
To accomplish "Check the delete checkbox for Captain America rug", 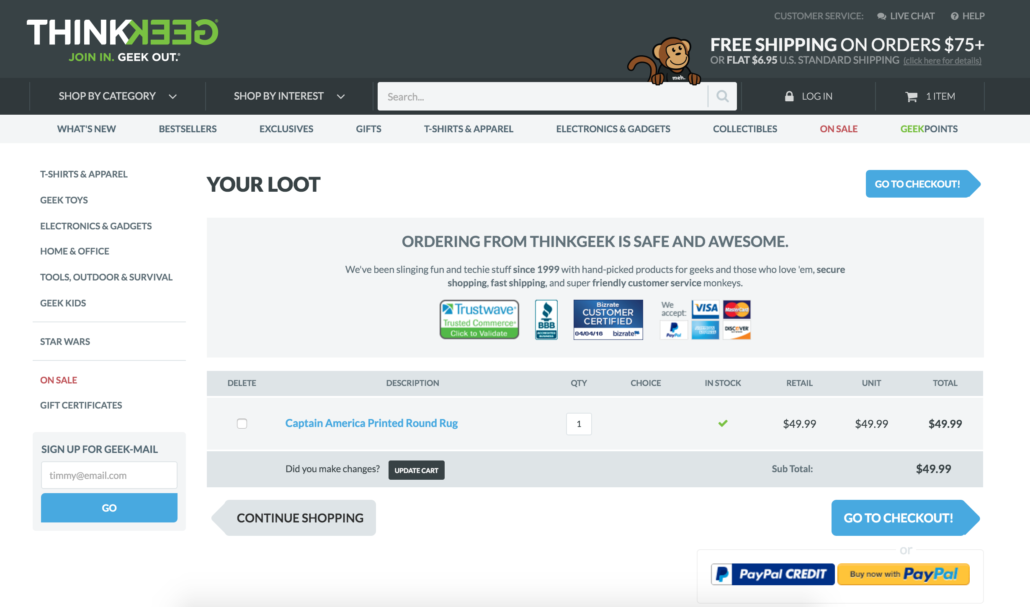I will (242, 424).
